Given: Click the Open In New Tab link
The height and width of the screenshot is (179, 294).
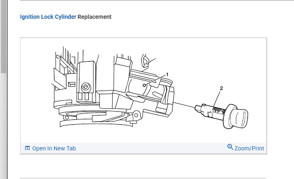Looking at the screenshot, I should 54,148.
